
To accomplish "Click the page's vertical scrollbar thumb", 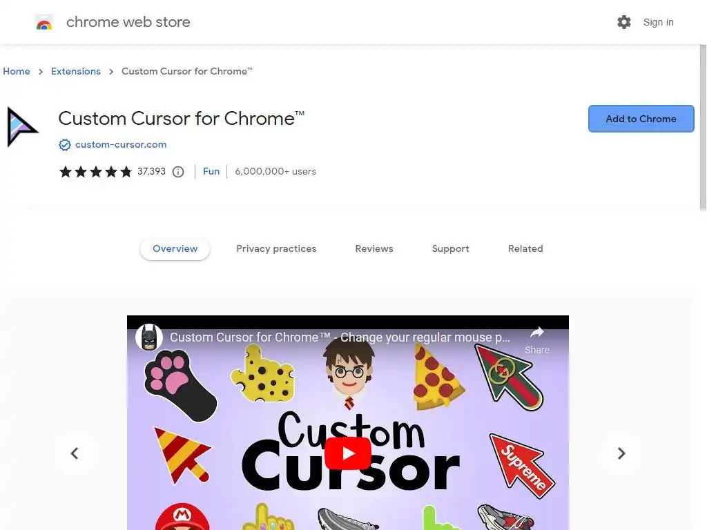I will (x=703, y=128).
